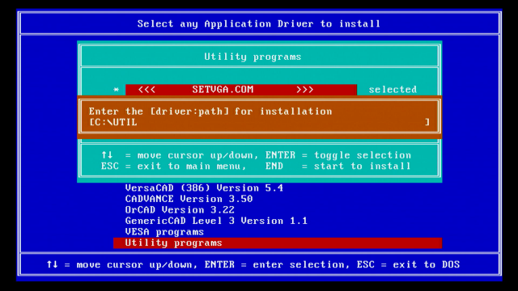Choose OrCAD Version 3.22 driver
The width and height of the screenshot is (518, 291).
click(180, 210)
